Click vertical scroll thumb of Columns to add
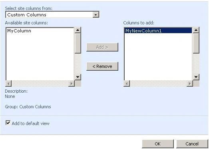Viewport: 209px width, 149px height. [x=196, y=43]
